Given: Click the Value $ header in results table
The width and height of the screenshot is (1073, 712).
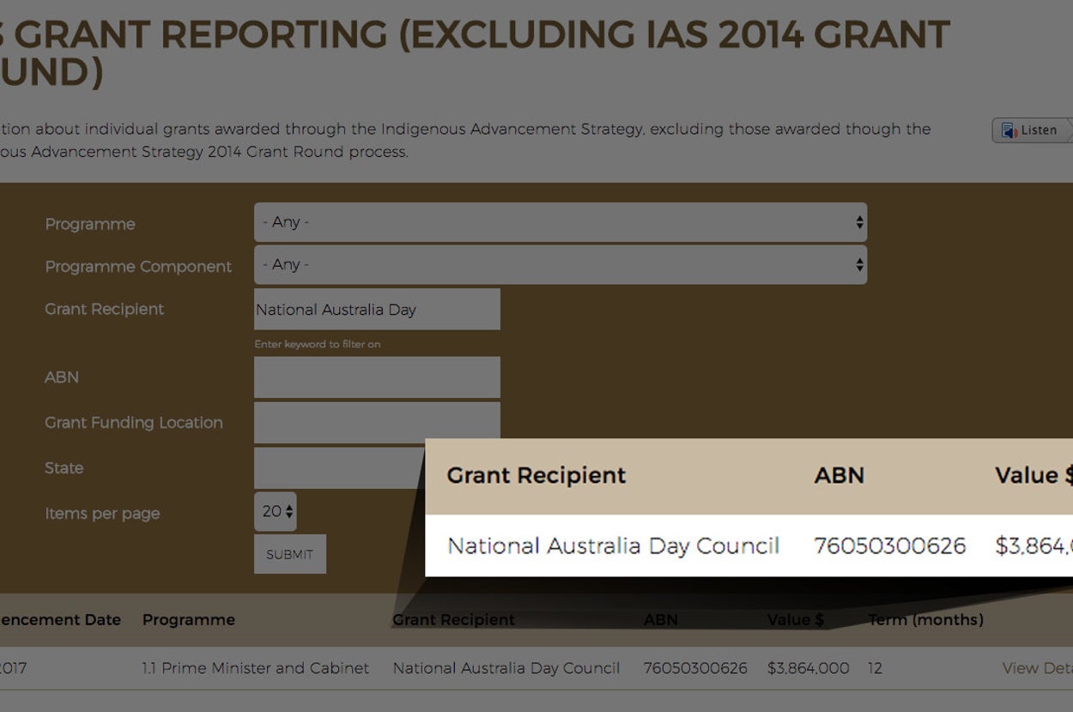Looking at the screenshot, I should pos(795,620).
